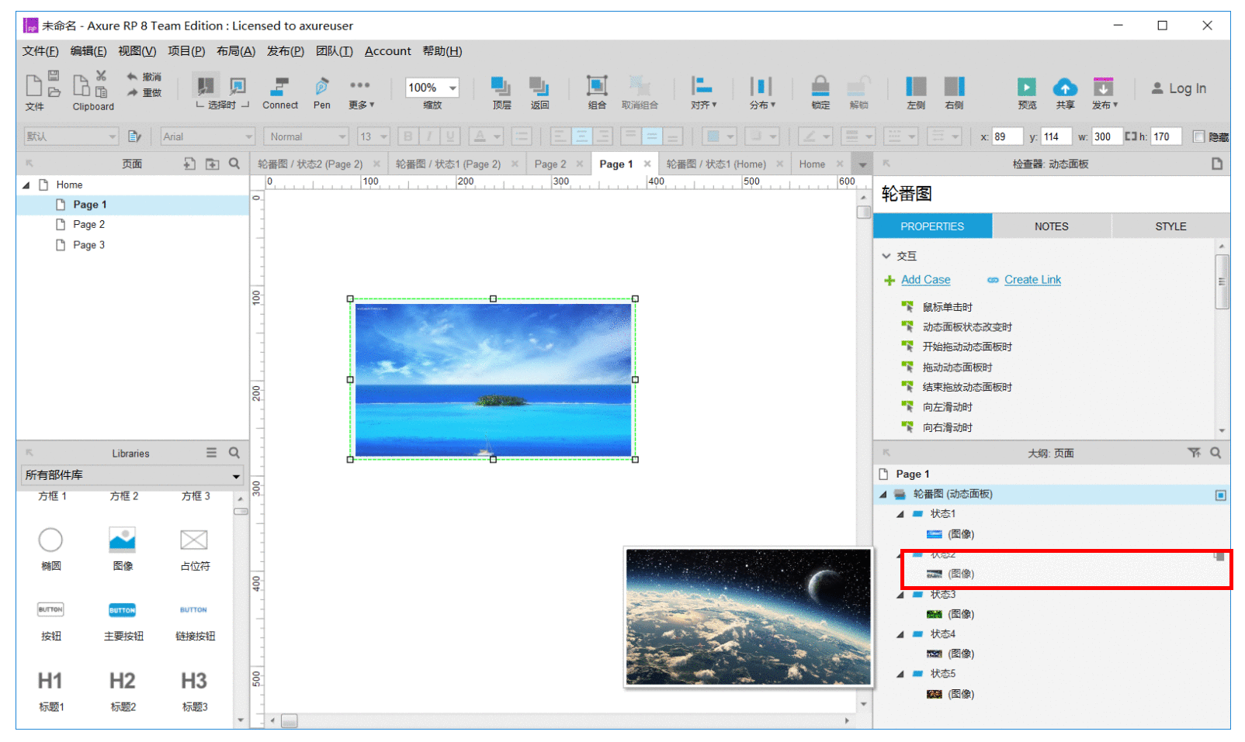Viewport: 1245px width, 742px height.
Task: Collapse the 状态1 outline node
Action: [900, 514]
